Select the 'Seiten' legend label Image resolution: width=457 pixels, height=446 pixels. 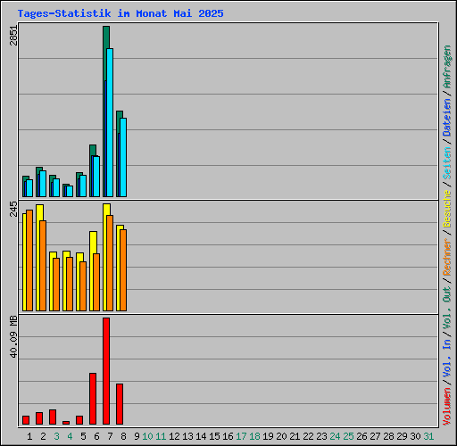(x=447, y=163)
